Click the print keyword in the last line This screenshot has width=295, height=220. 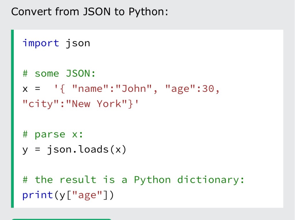click(37, 195)
